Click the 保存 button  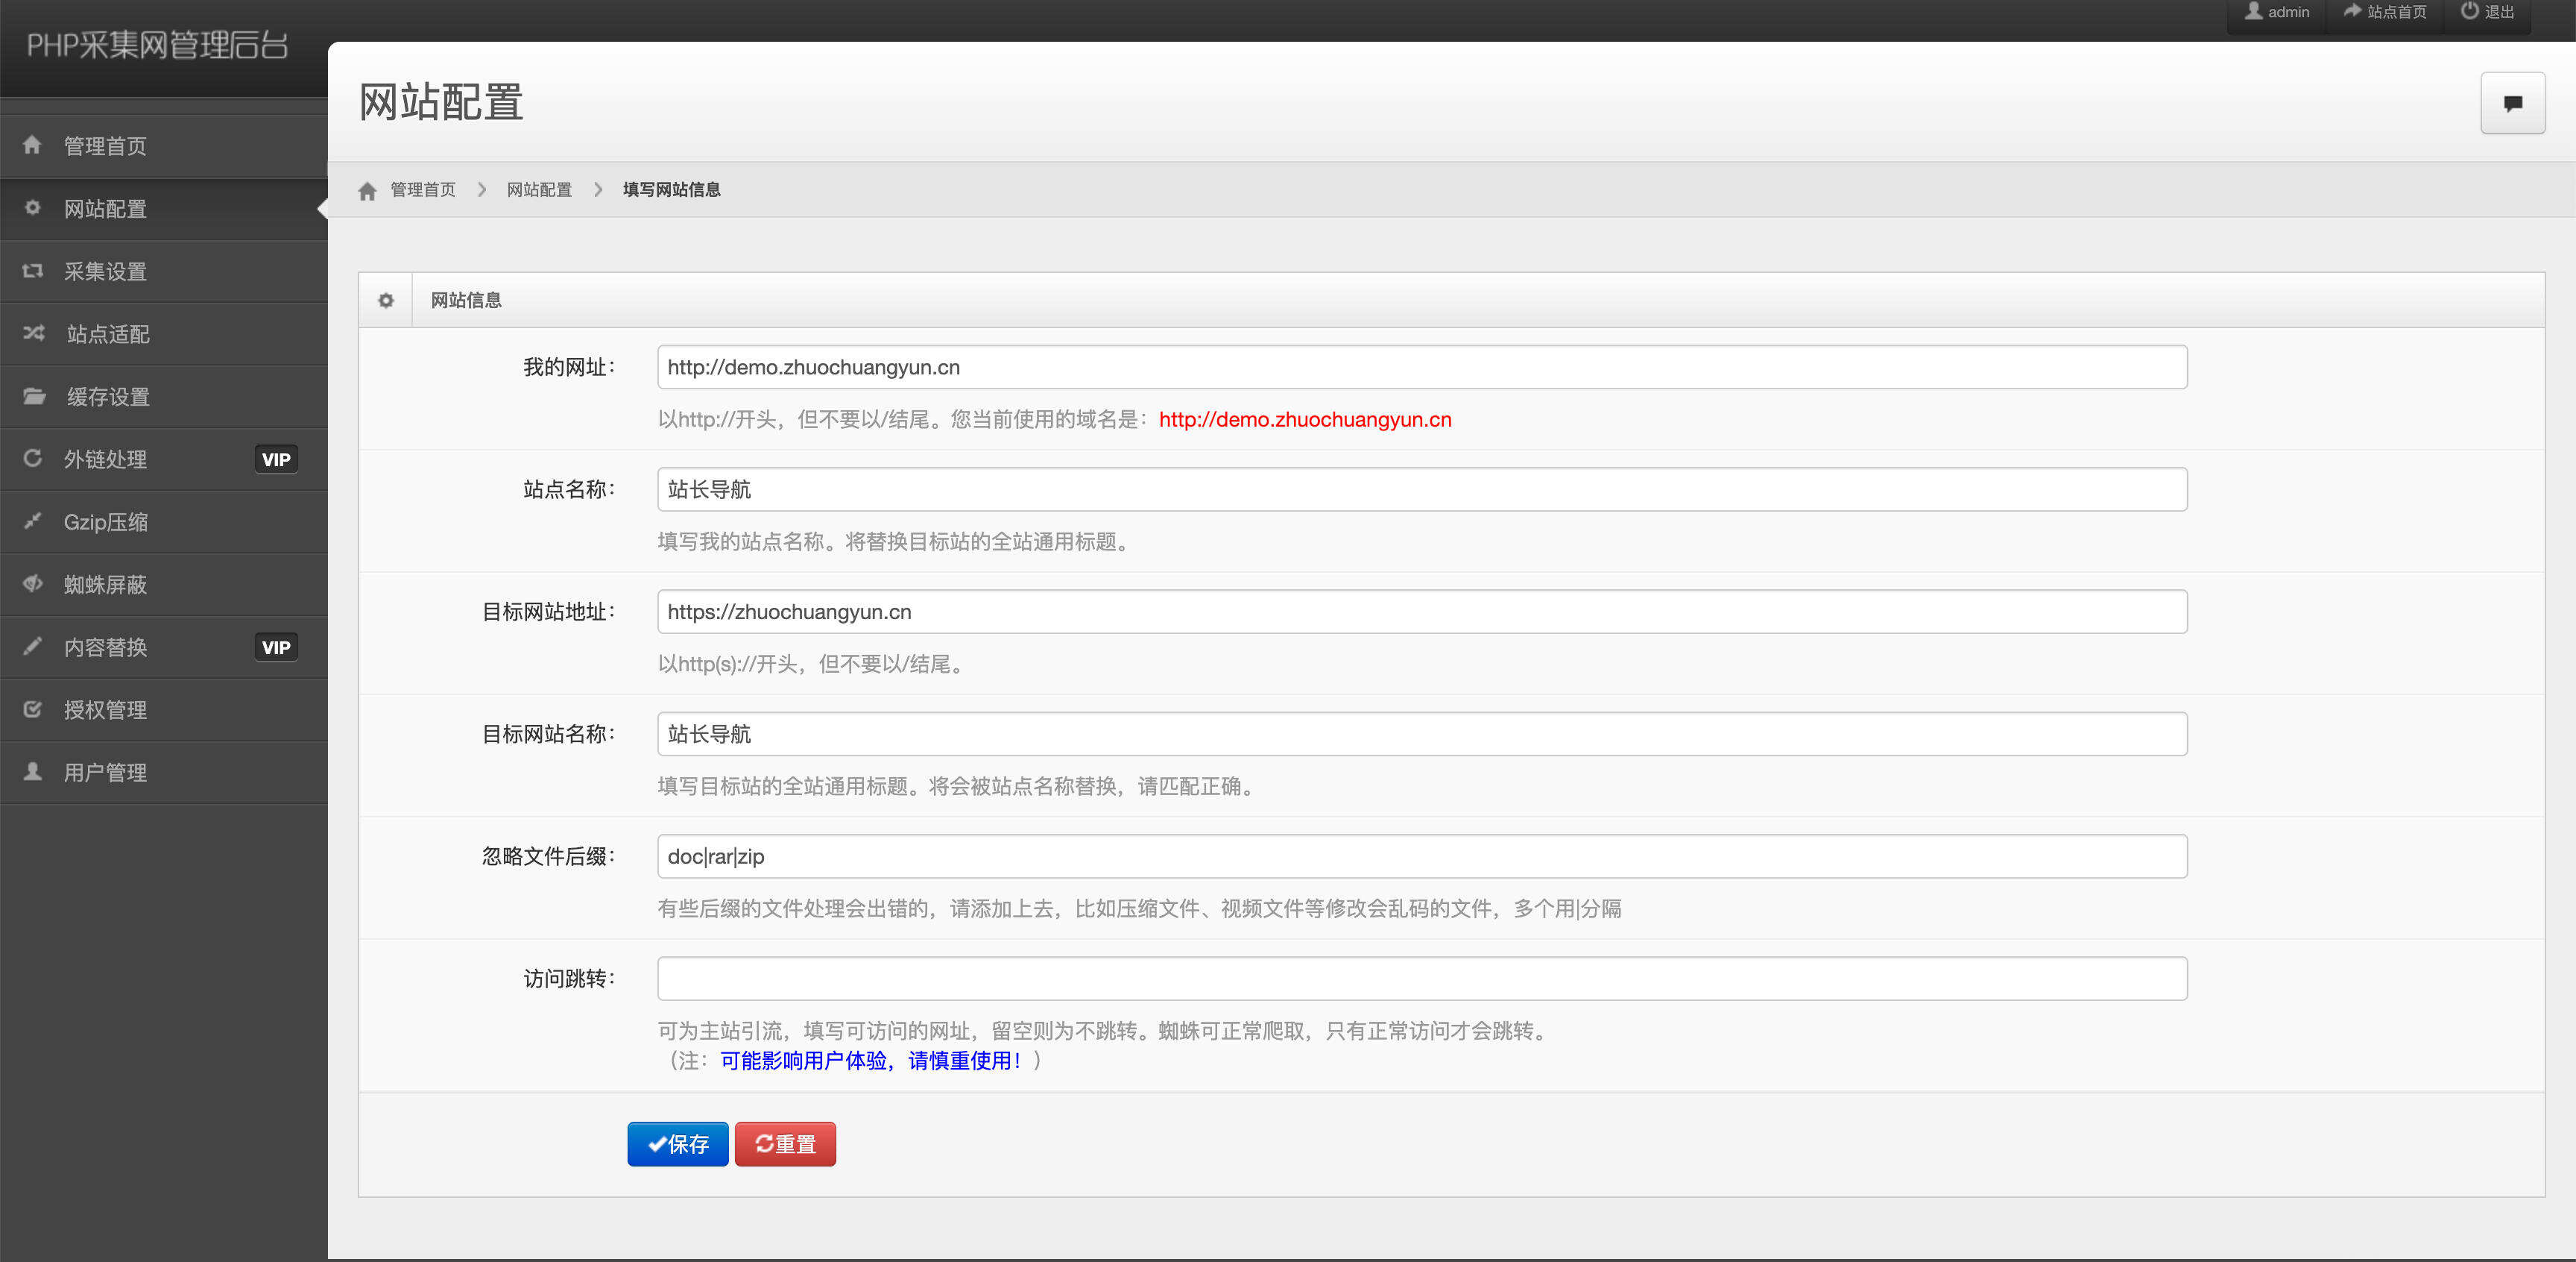click(677, 1144)
